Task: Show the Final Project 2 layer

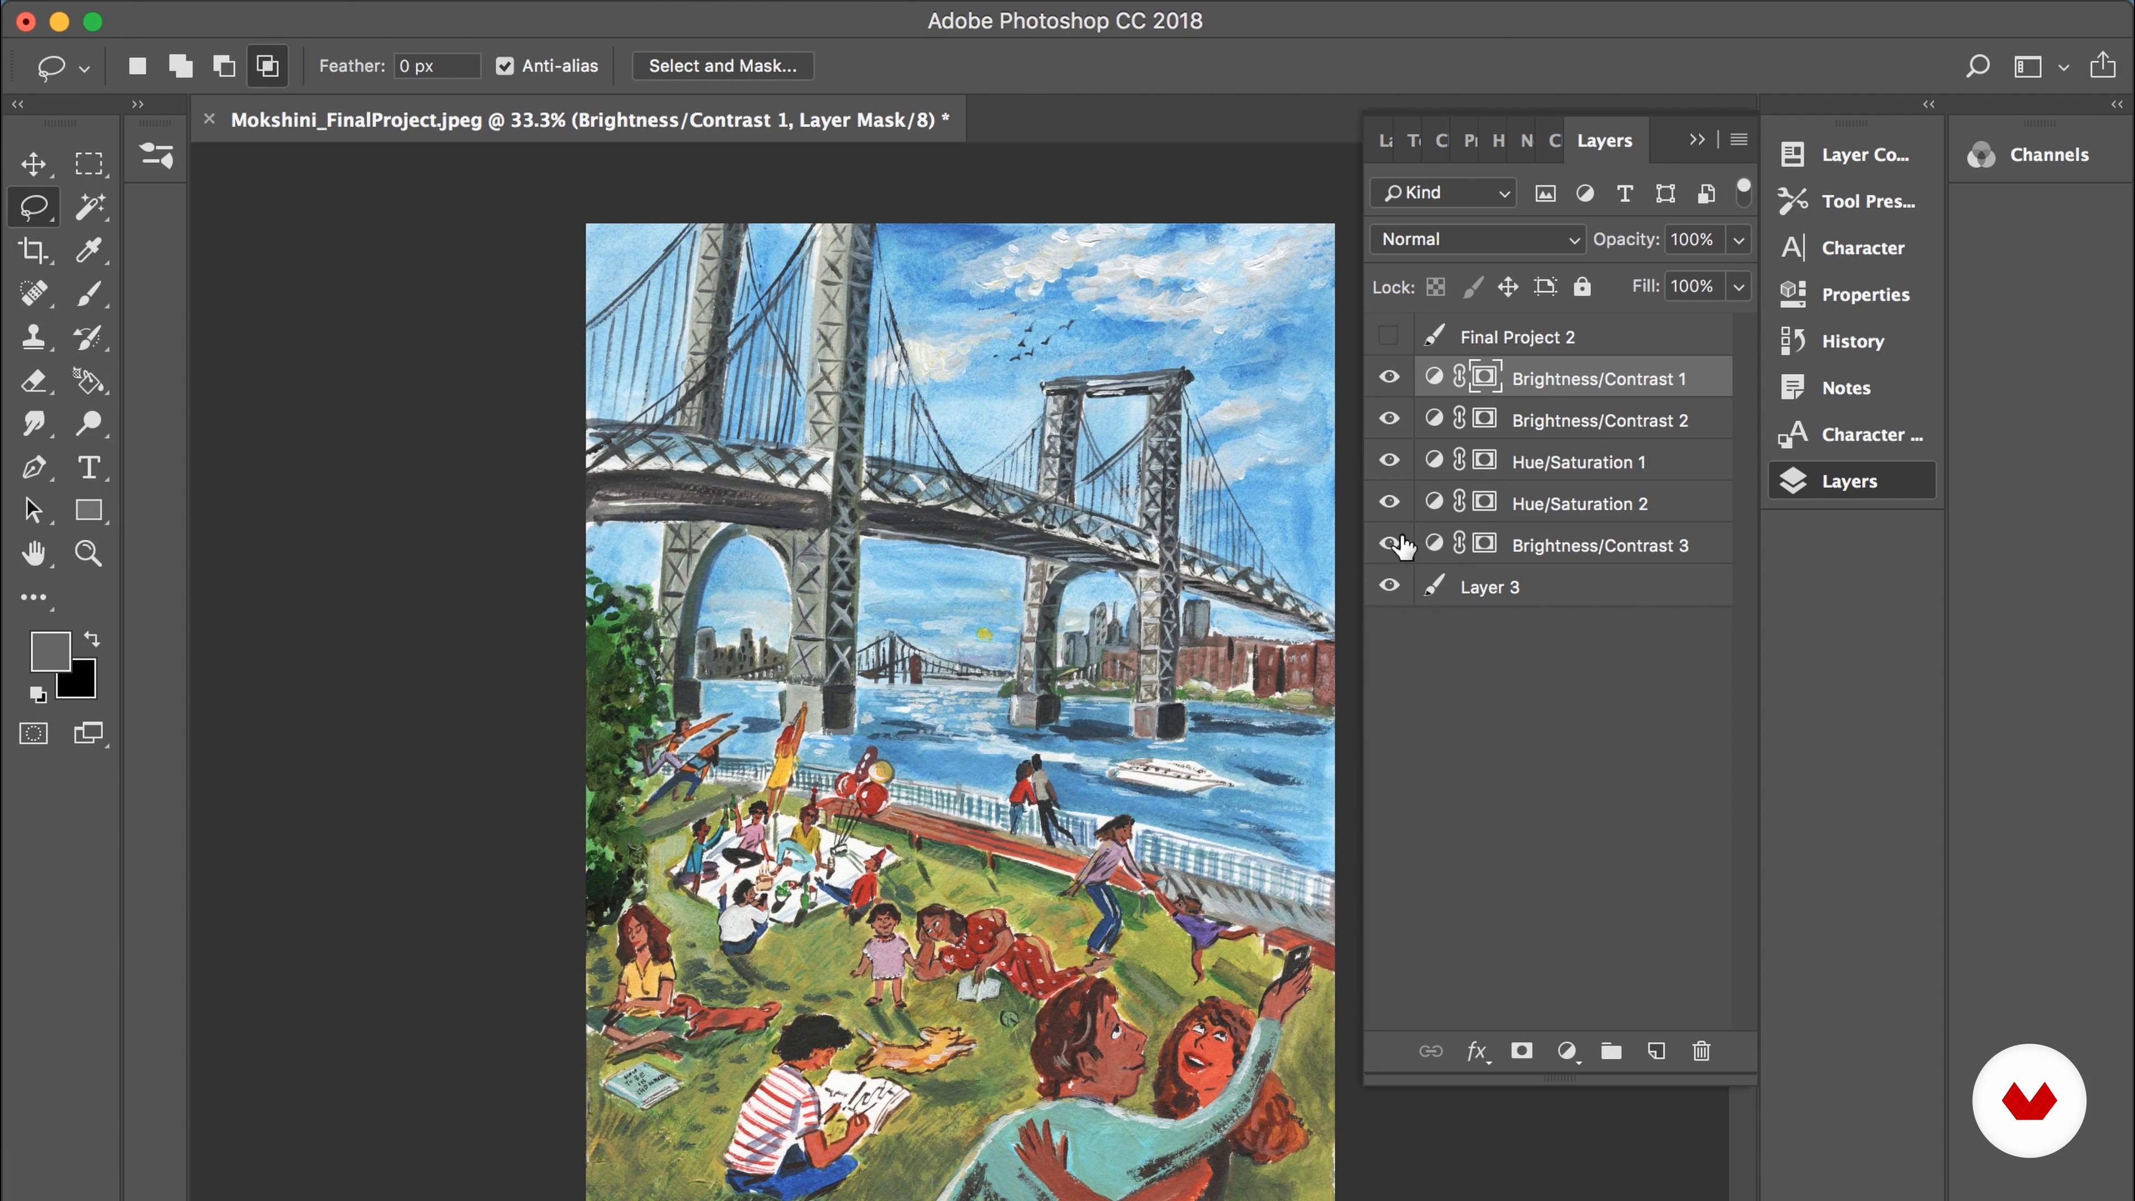Action: tap(1388, 336)
